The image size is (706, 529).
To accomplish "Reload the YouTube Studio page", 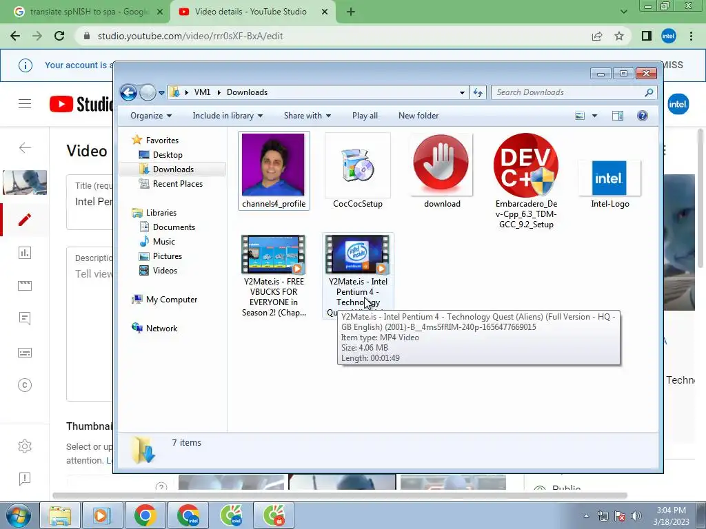I will click(59, 36).
